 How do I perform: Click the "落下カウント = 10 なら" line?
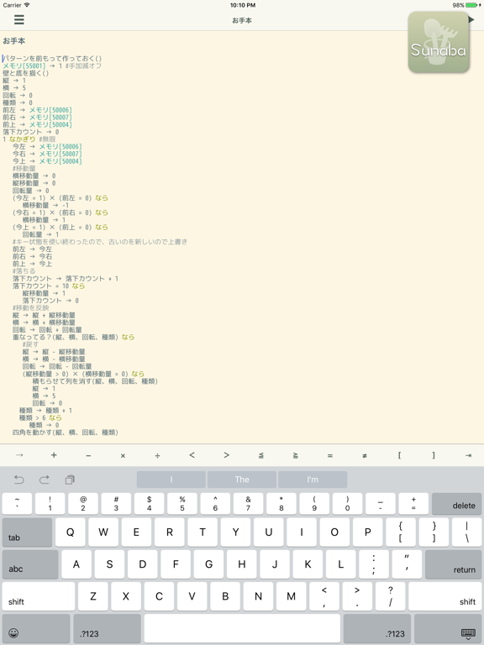tap(49, 286)
